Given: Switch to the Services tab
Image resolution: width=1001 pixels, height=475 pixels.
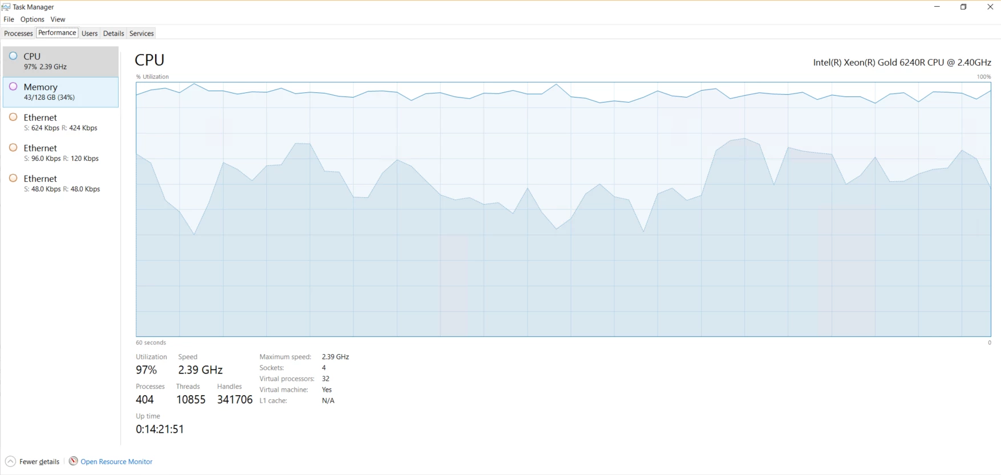Looking at the screenshot, I should pyautogui.click(x=141, y=34).
